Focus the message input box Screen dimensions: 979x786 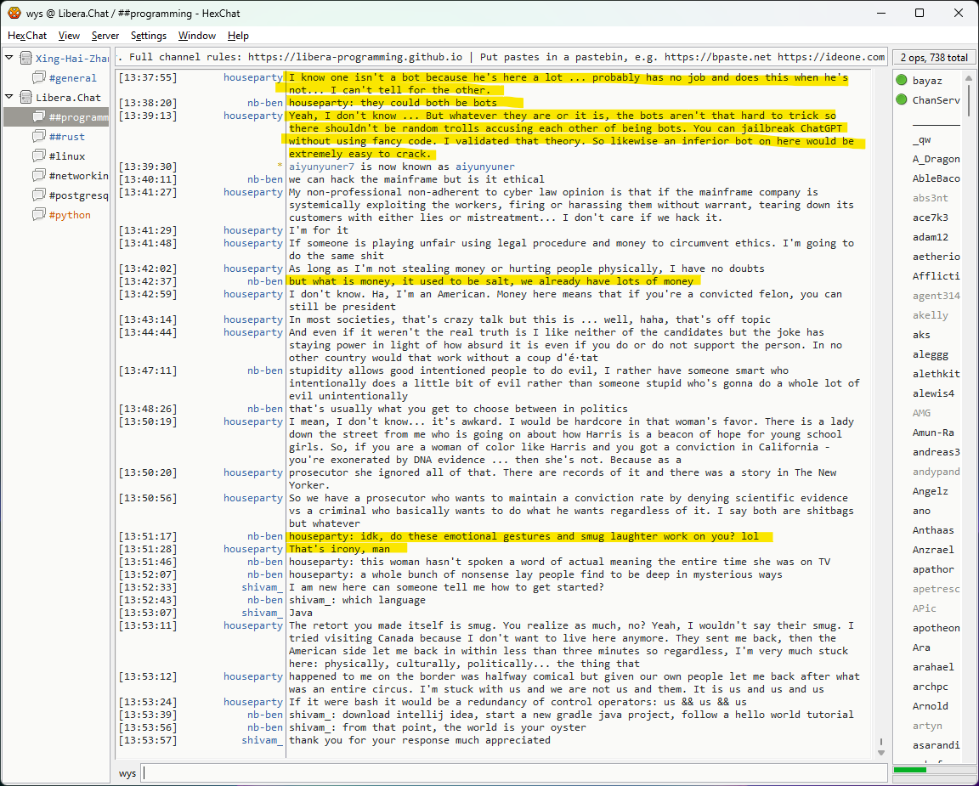click(x=510, y=773)
